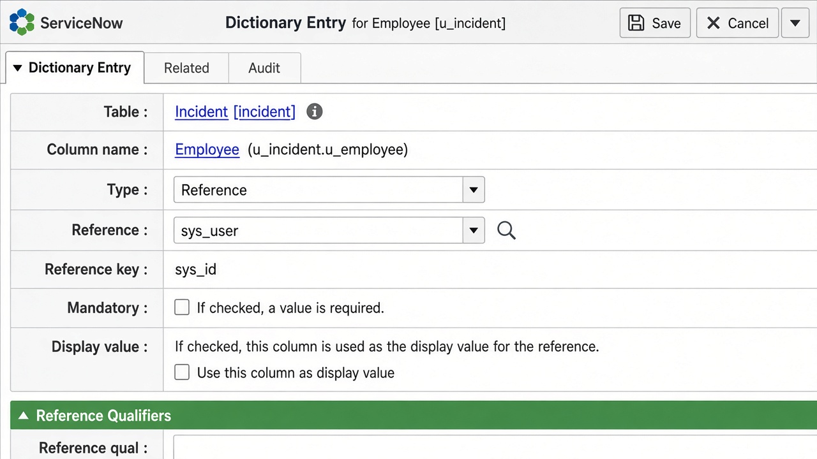Click the display value description sentence
817x459 pixels.
[387, 346]
